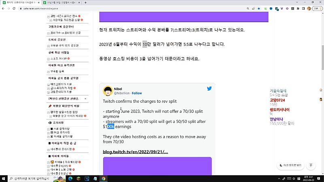Go back using the browser back arrow

tap(3, 8)
